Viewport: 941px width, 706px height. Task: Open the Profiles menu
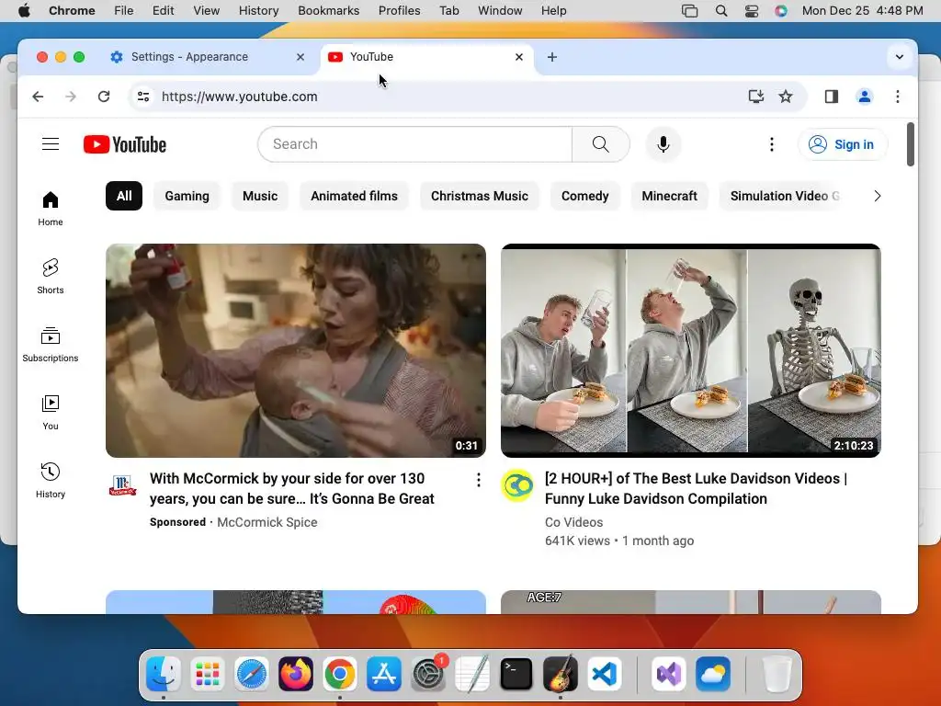pos(399,11)
